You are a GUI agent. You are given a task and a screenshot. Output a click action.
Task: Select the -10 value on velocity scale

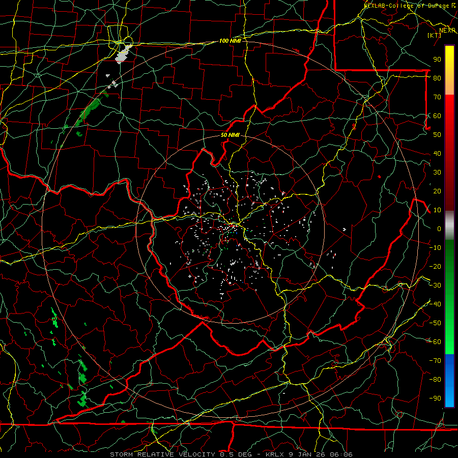435,248
